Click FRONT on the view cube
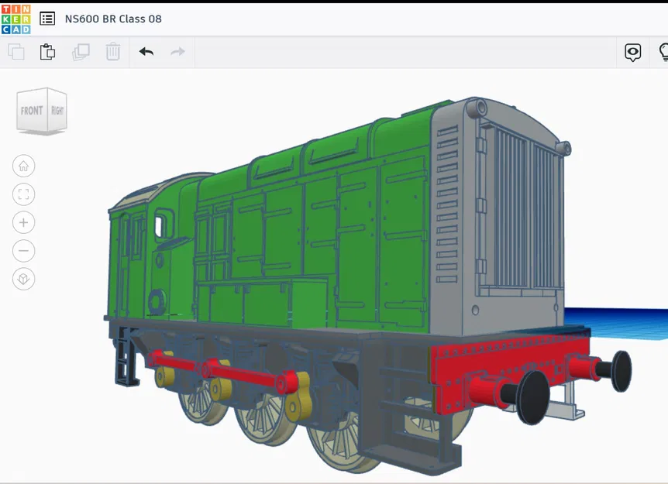 [32, 110]
